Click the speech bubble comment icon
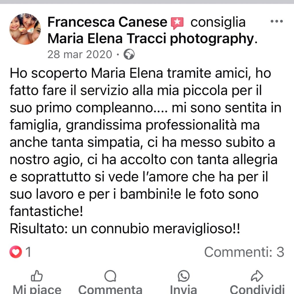The image size is (294, 294). point(110,276)
